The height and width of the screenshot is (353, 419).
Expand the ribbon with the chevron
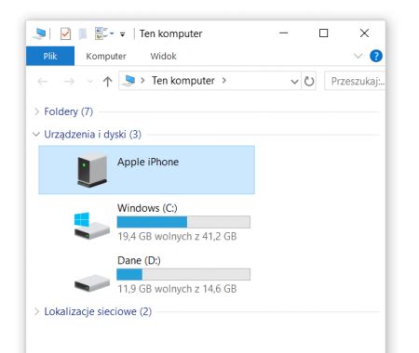(358, 56)
